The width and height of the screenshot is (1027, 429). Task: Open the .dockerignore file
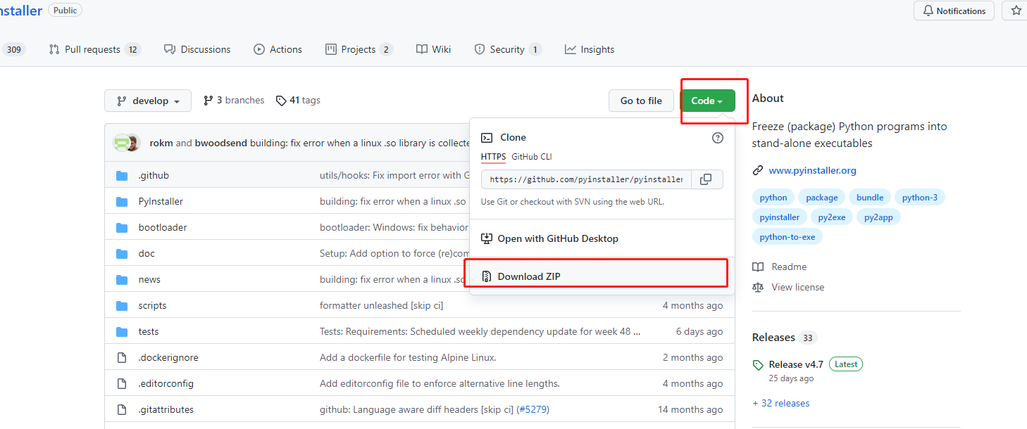pos(168,357)
